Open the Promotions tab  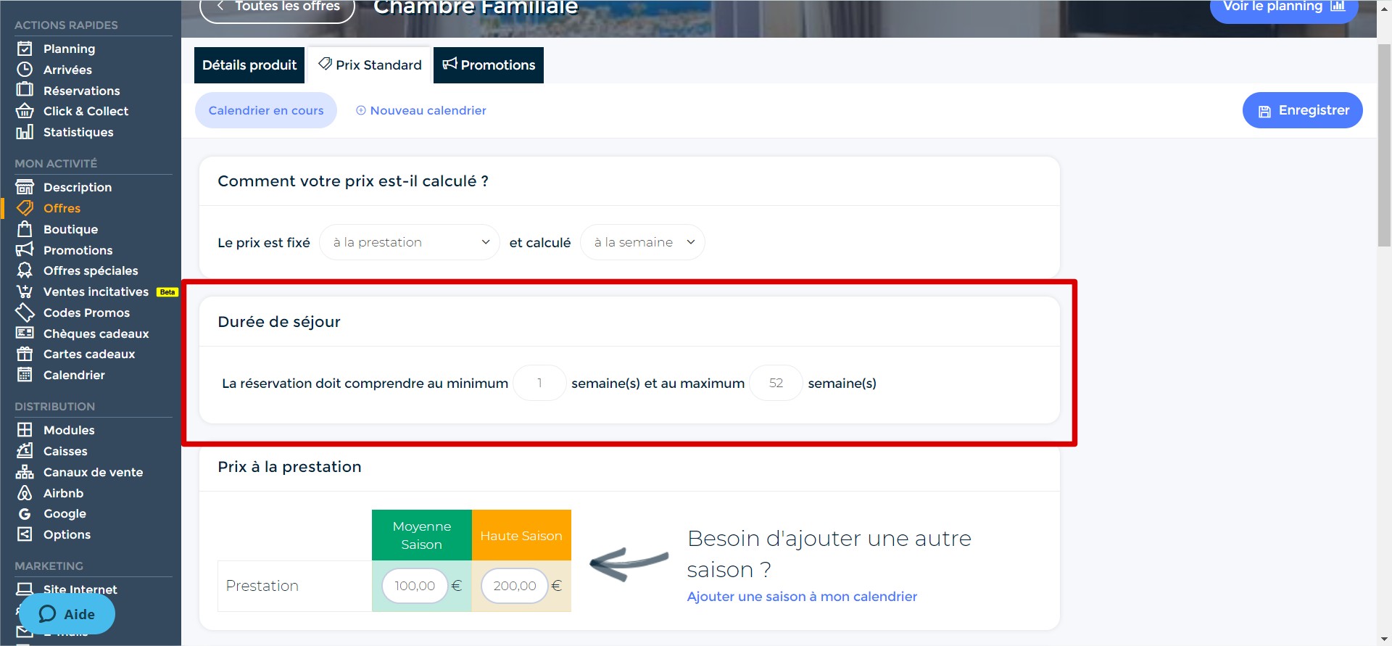[x=489, y=65]
